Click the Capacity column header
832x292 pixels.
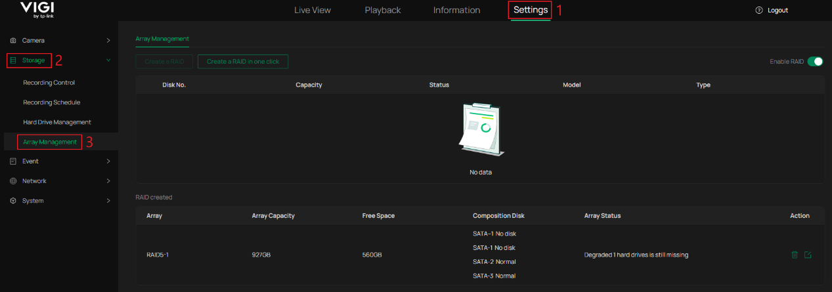coord(309,85)
